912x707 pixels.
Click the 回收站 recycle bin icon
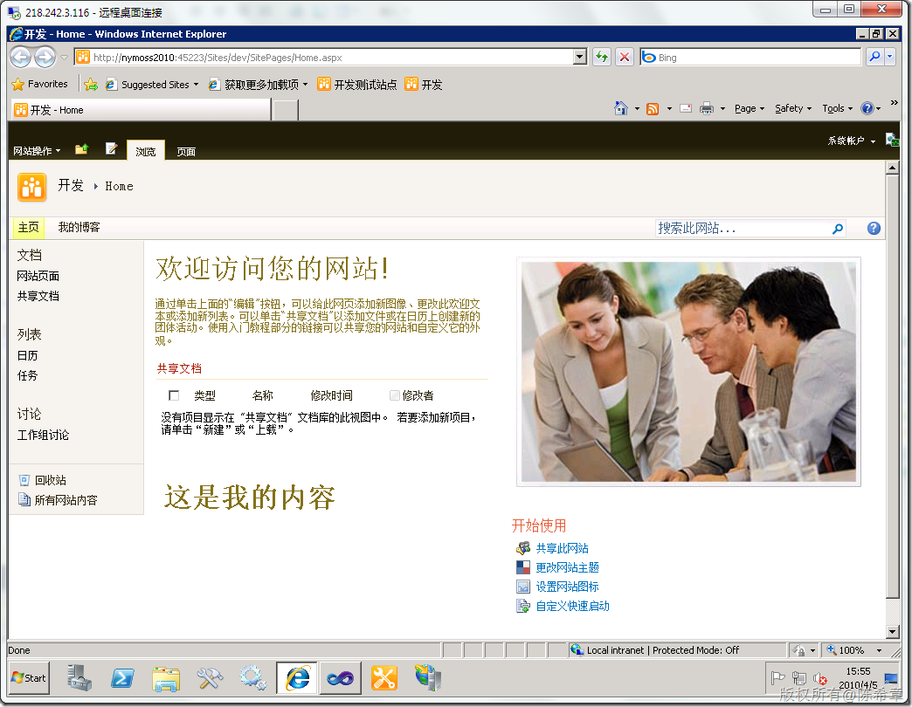[x=24, y=480]
